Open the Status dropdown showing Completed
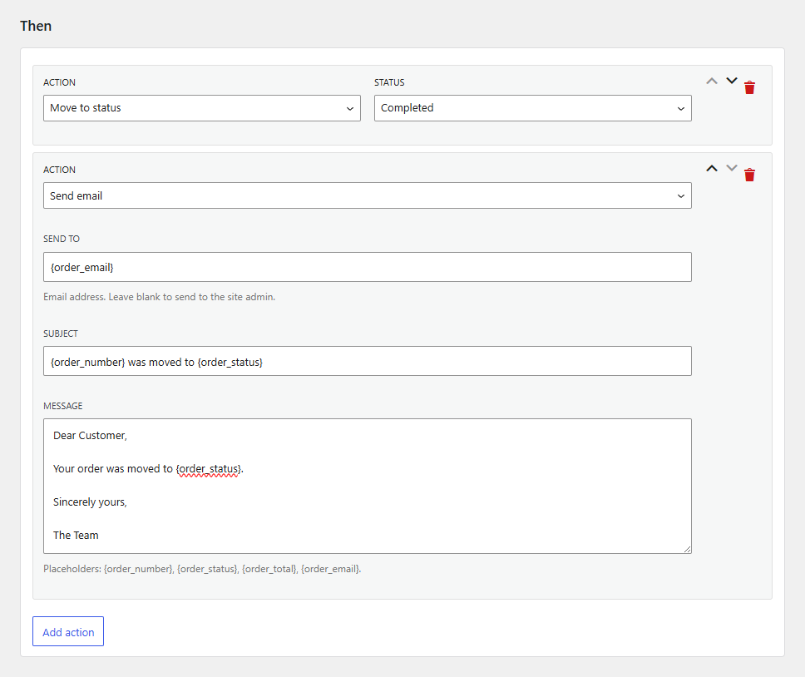 click(532, 108)
